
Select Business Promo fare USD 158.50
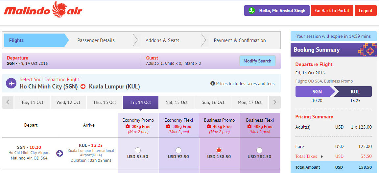coord(219,150)
